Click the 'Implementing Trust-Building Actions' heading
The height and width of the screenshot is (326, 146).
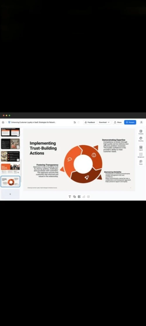pyautogui.click(x=43, y=148)
